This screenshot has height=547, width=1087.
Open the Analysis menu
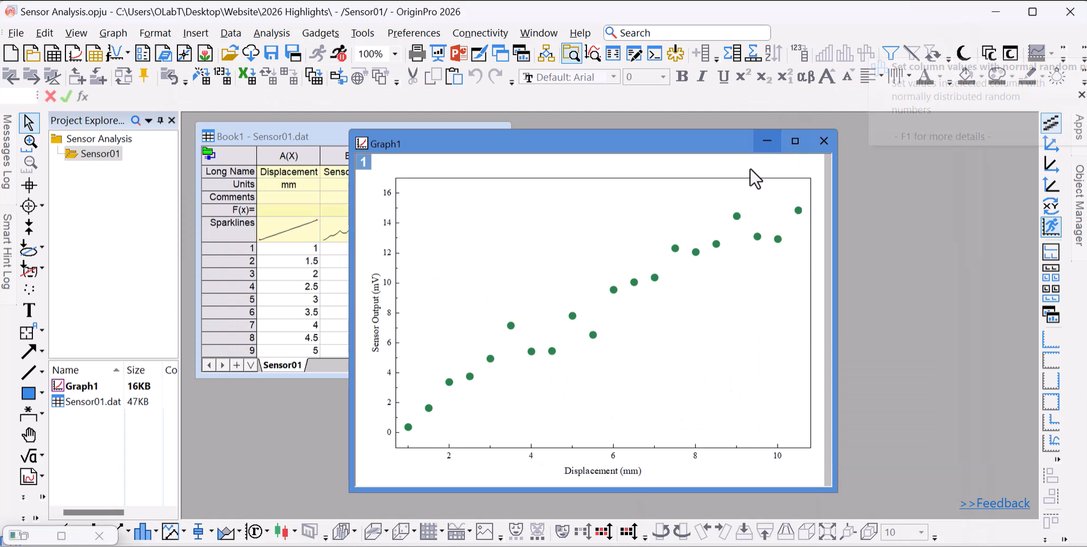coord(271,33)
